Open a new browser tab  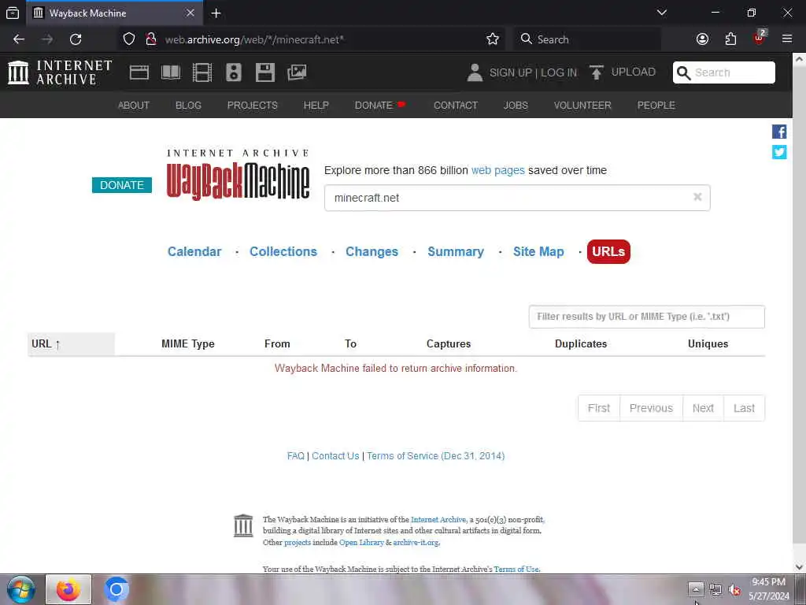coord(216,13)
